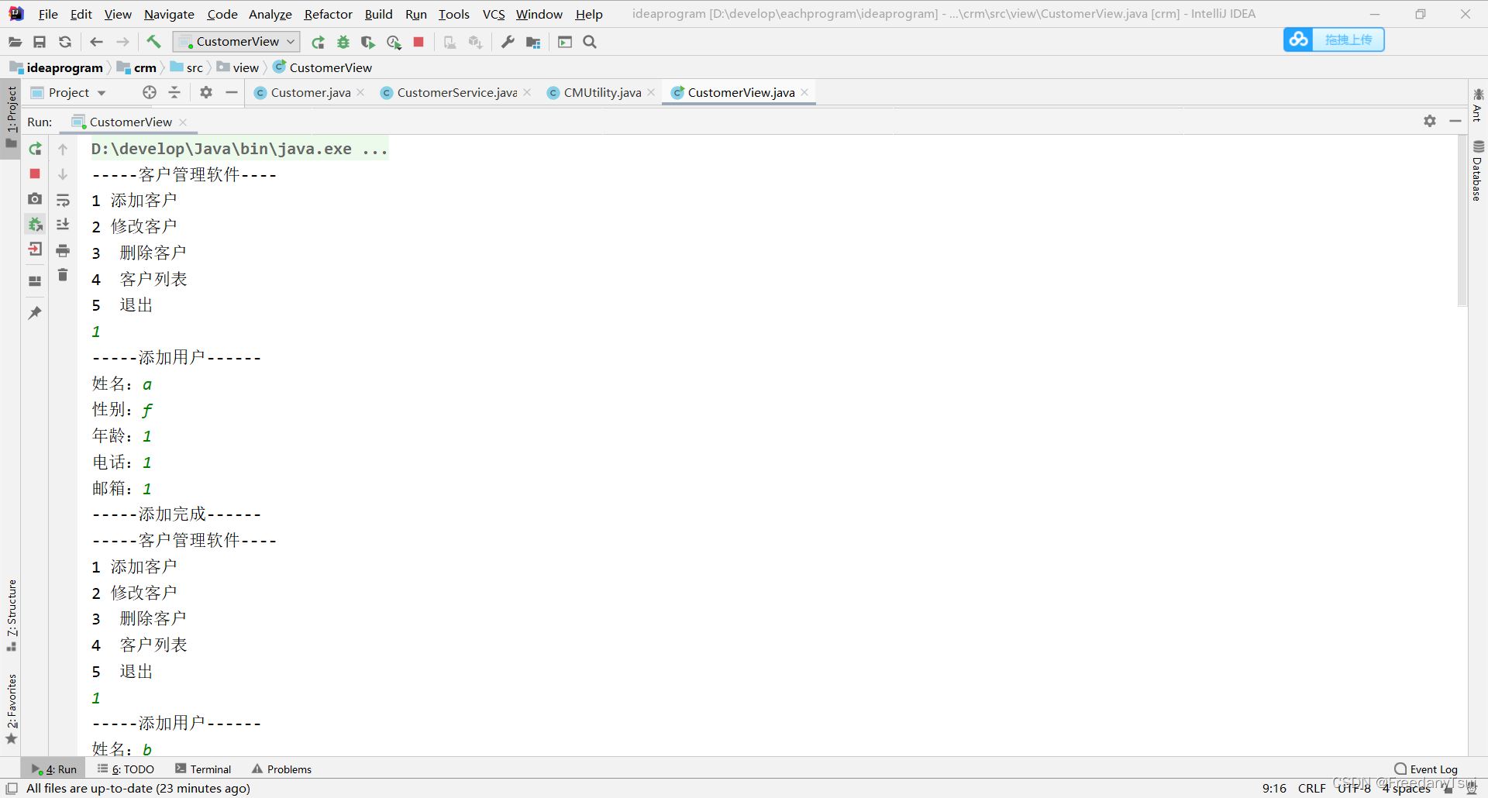Viewport: 1488px width, 798px height.
Task: Hide the Project panel with minus icon
Action: (x=231, y=92)
